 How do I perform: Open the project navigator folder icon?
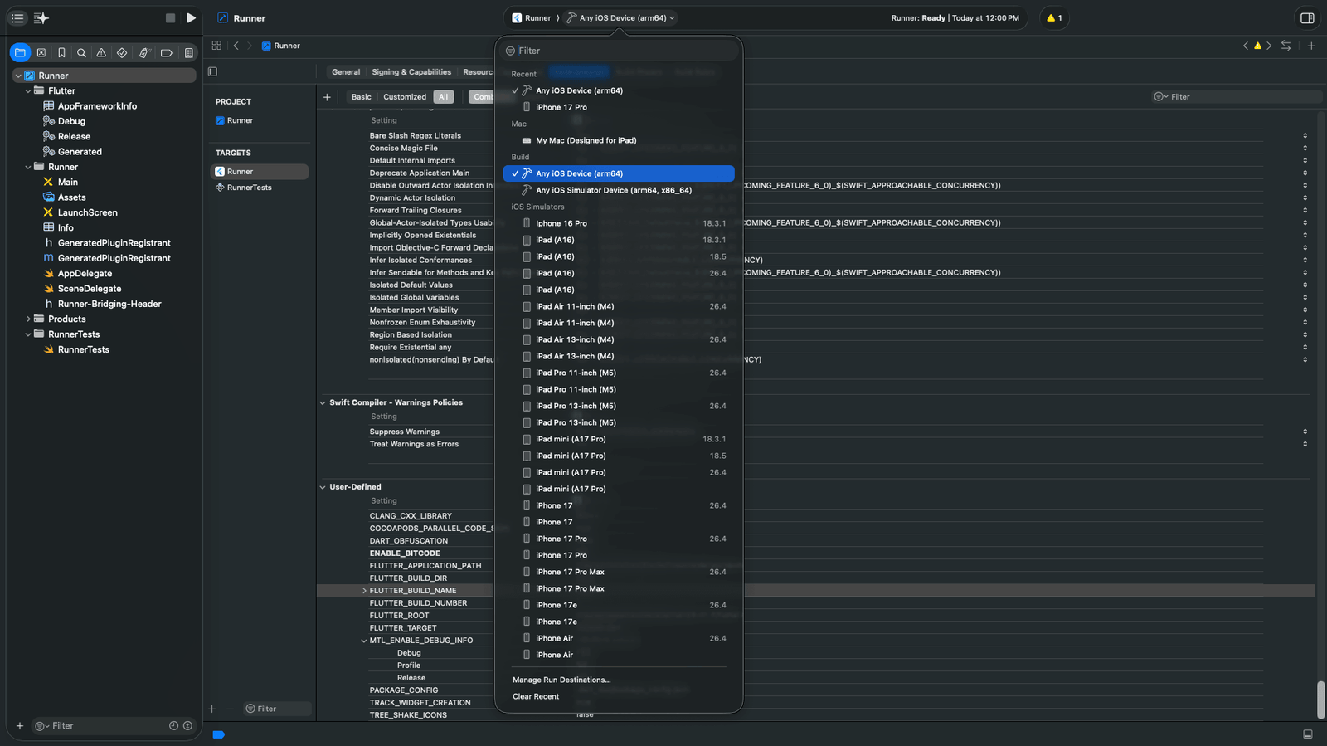click(20, 52)
